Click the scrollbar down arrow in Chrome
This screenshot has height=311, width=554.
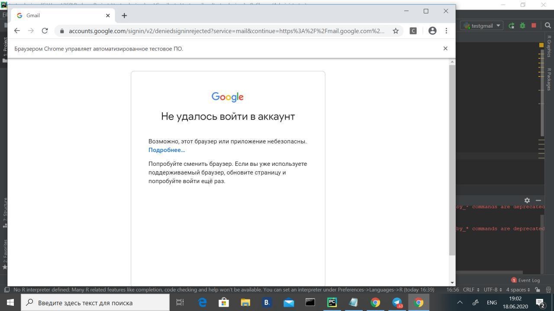pyautogui.click(x=452, y=282)
